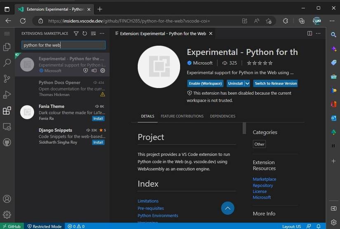Open Run and Debug view
Viewport: 340px width, 229px height.
pyautogui.click(x=7, y=95)
